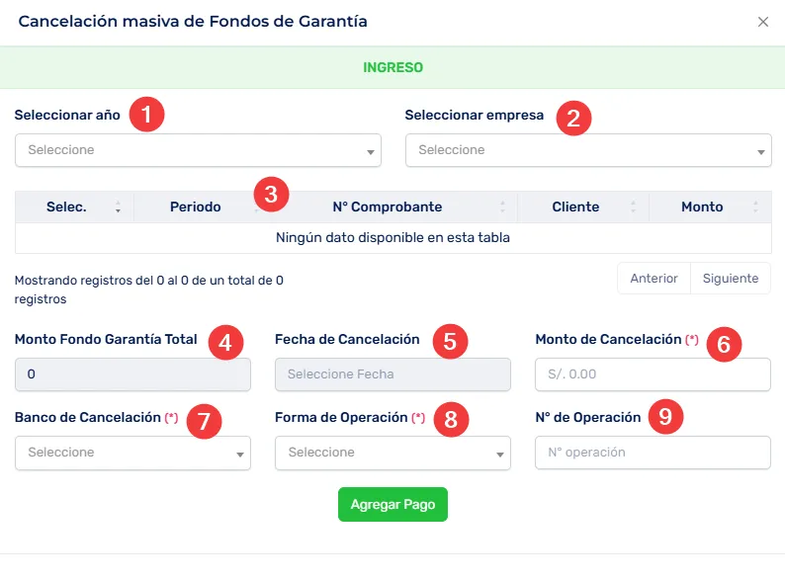Click the red number 8 badge
This screenshot has width=785, height=581.
pyautogui.click(x=451, y=420)
